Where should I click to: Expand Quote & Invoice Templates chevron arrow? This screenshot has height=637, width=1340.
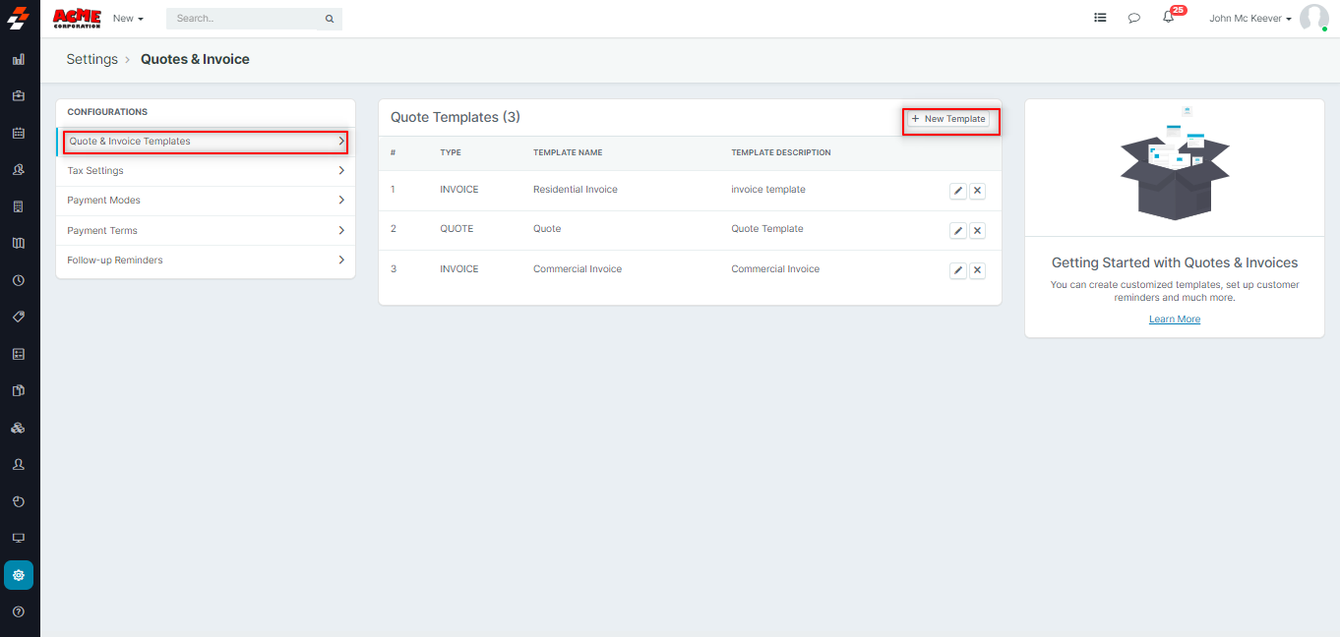coord(341,142)
